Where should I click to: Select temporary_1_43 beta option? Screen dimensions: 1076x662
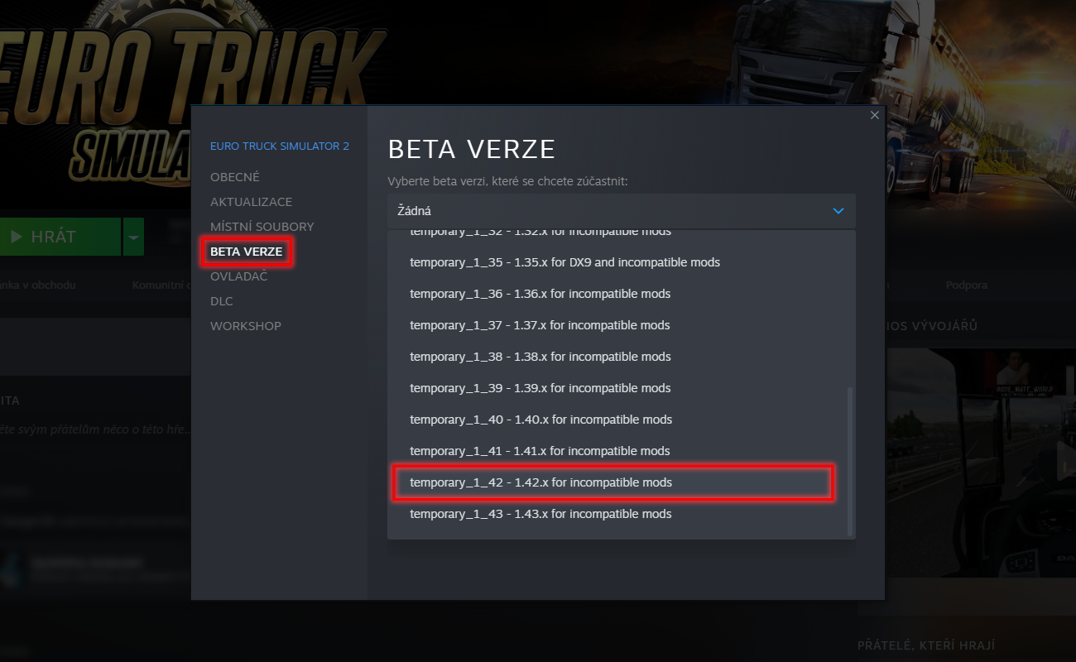pyautogui.click(x=540, y=514)
